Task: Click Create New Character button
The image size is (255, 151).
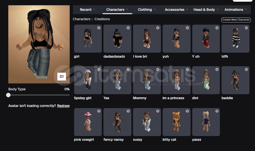Action: click(x=236, y=20)
